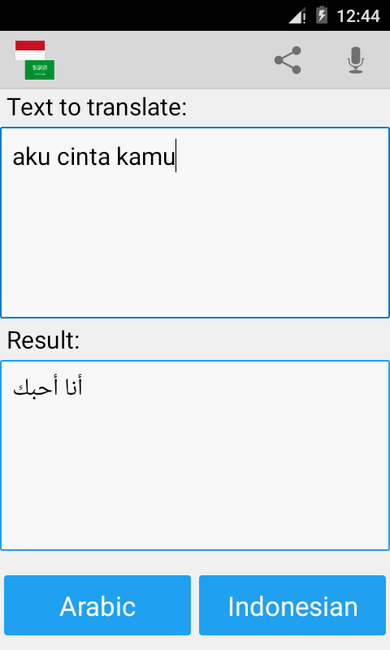Tap the empty black status bar area
The height and width of the screenshot is (650, 390).
click(x=141, y=15)
